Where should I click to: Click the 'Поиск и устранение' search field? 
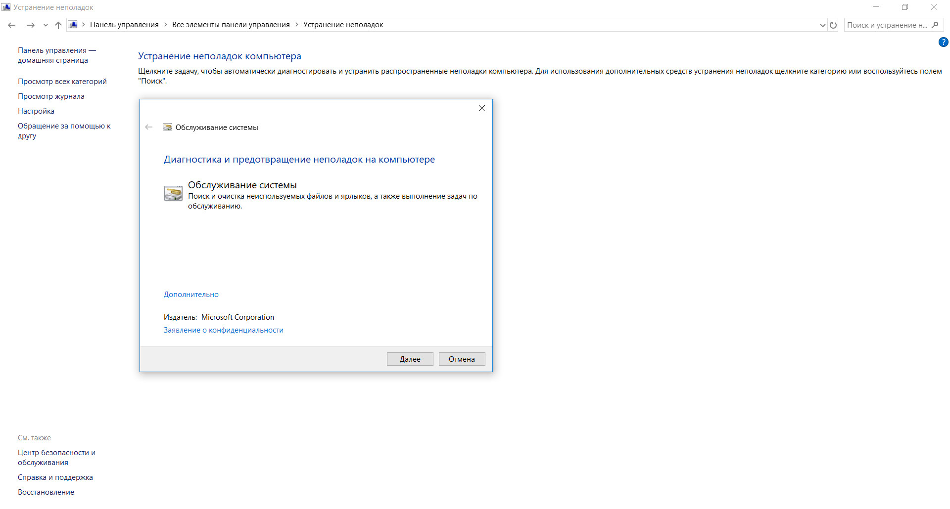pos(886,25)
